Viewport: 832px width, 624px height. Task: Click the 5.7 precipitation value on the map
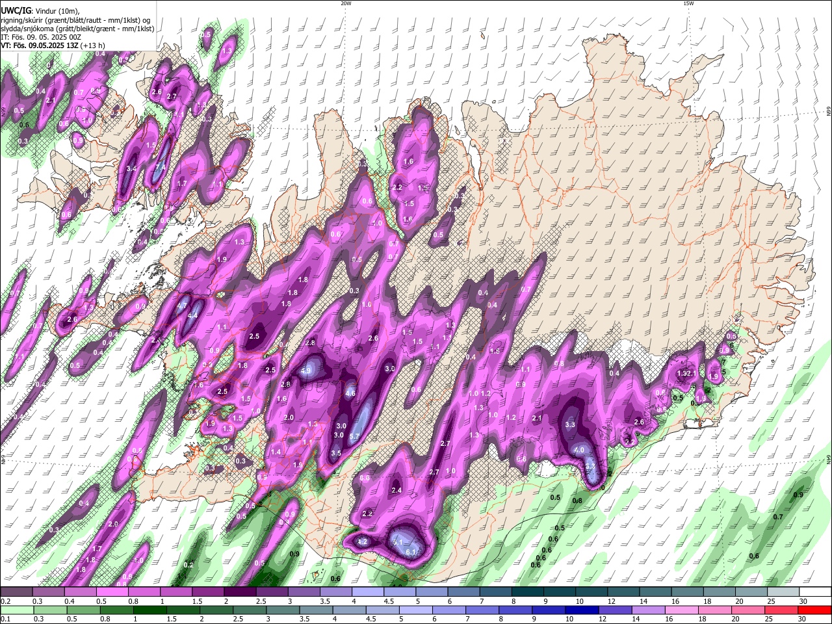354,436
